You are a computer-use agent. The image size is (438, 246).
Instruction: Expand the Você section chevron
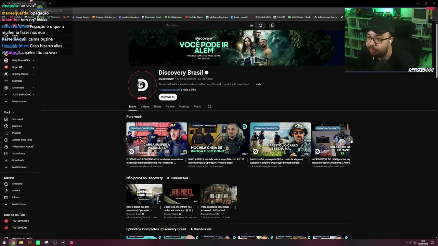tap(13, 112)
